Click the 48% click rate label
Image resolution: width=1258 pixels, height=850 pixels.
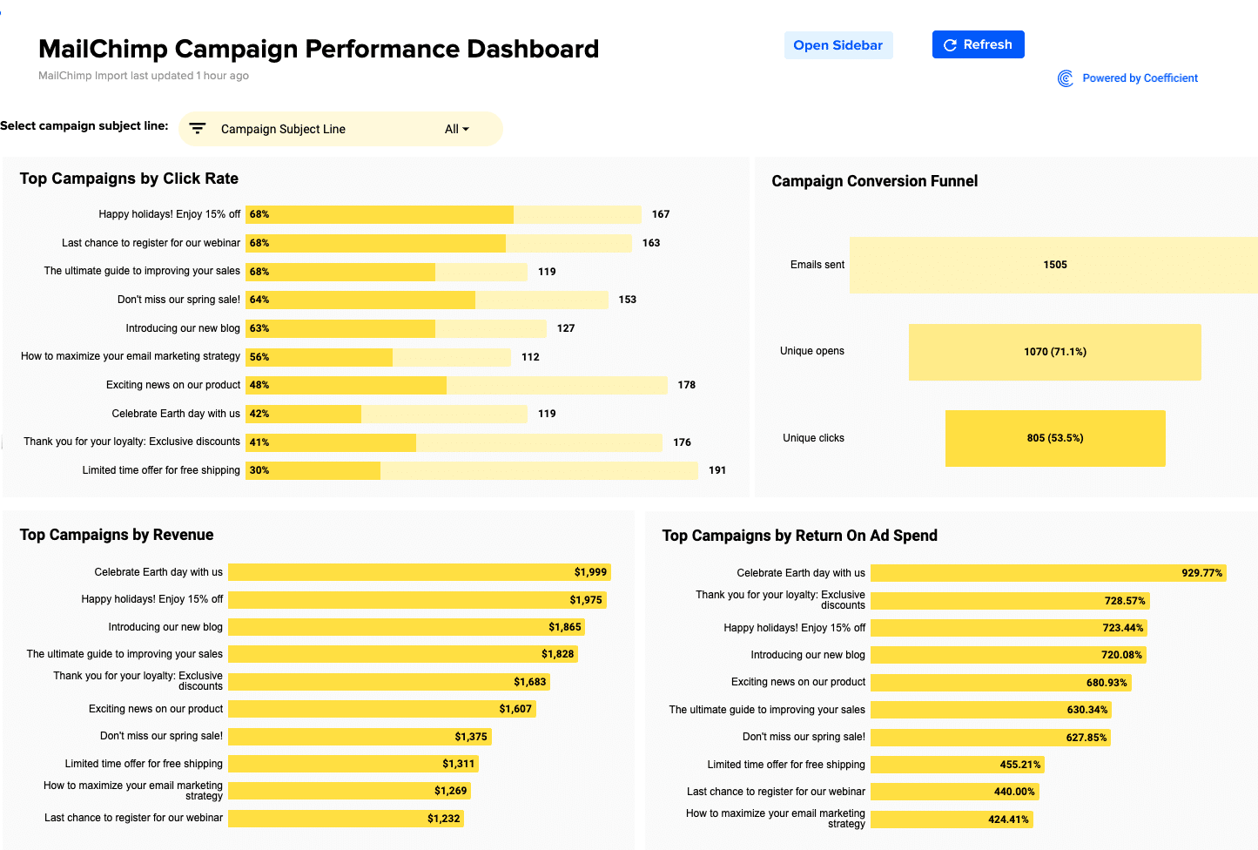[x=259, y=385]
